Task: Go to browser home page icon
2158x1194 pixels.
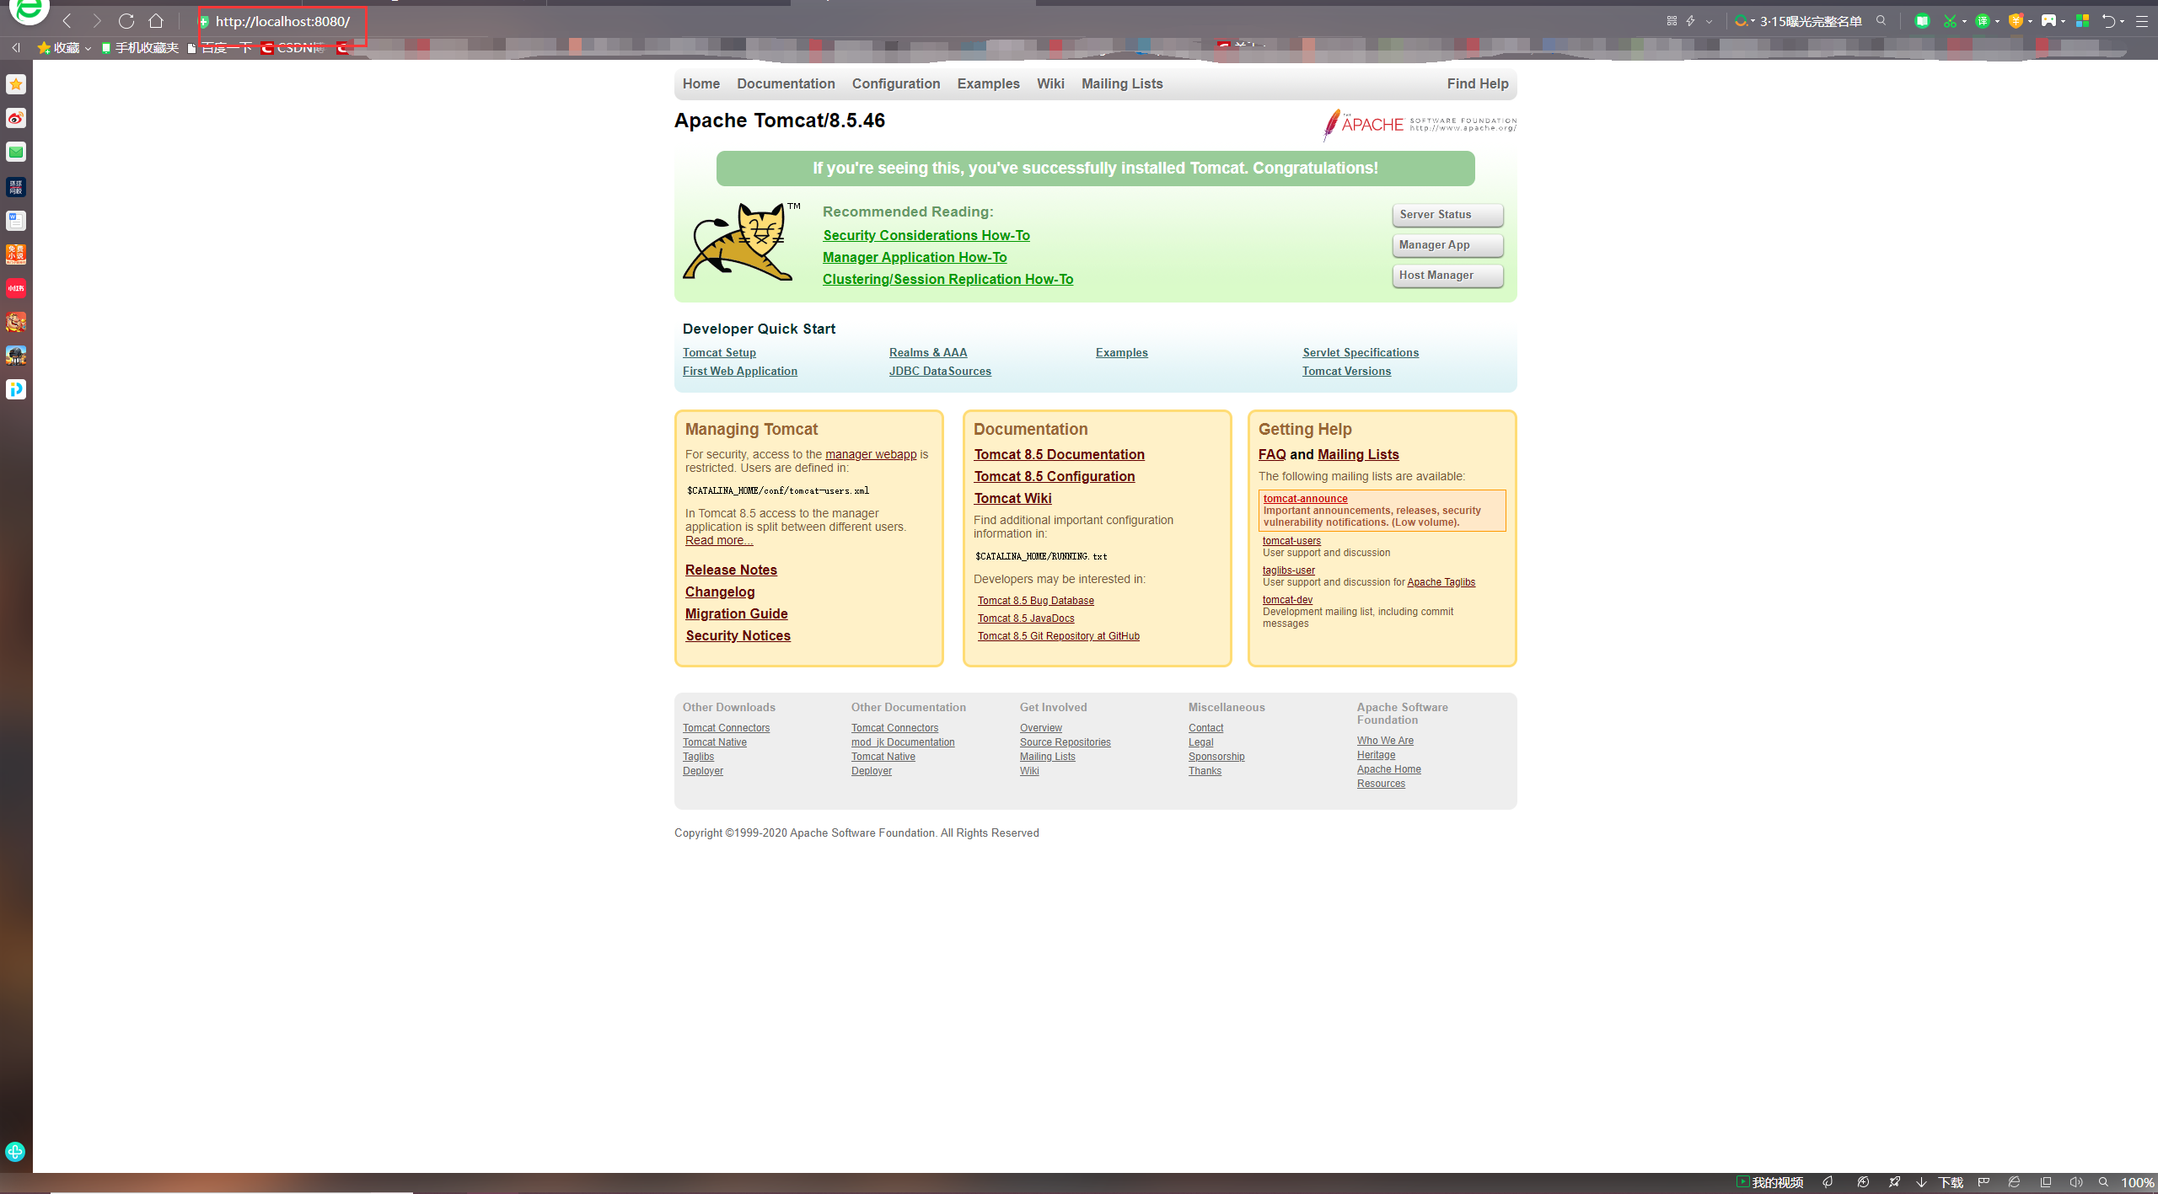Action: point(156,21)
